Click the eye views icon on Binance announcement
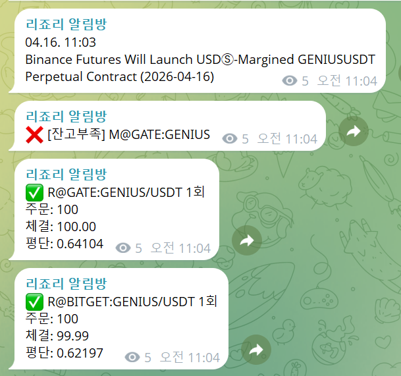The width and height of the screenshot is (401, 376). click(290, 81)
